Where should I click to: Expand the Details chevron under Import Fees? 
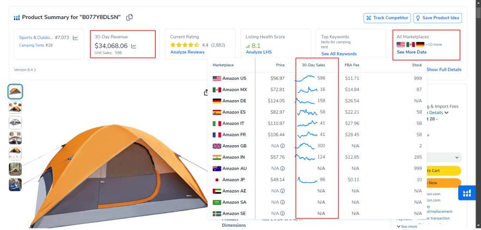pos(447,113)
